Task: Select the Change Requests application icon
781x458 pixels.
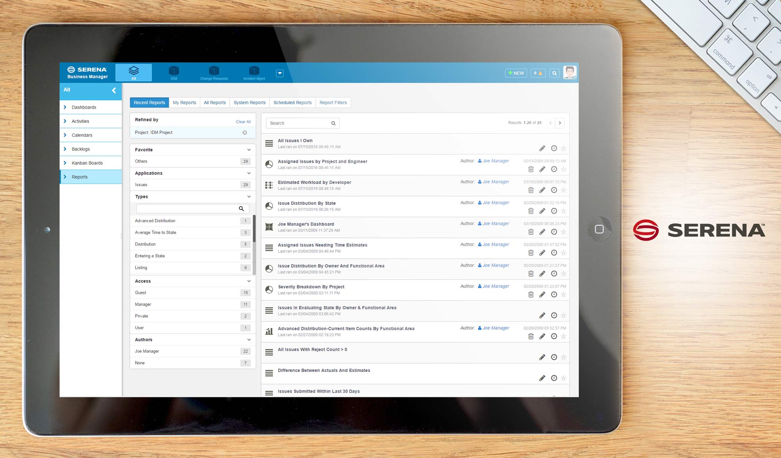Action: pos(214,72)
